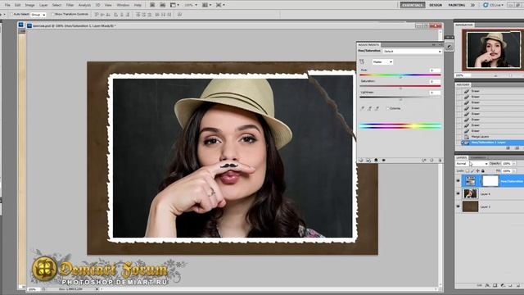This screenshot has height=295, width=524.
Task: Click the Saturation value field
Action: 435,81
